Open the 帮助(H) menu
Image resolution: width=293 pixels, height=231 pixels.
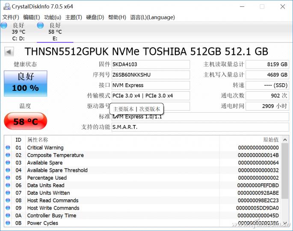117,17
